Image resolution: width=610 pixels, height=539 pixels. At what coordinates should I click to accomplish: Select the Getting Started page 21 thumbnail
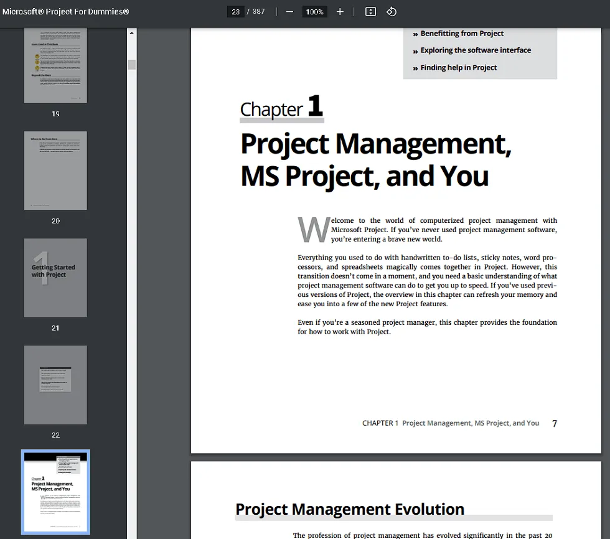click(55, 278)
